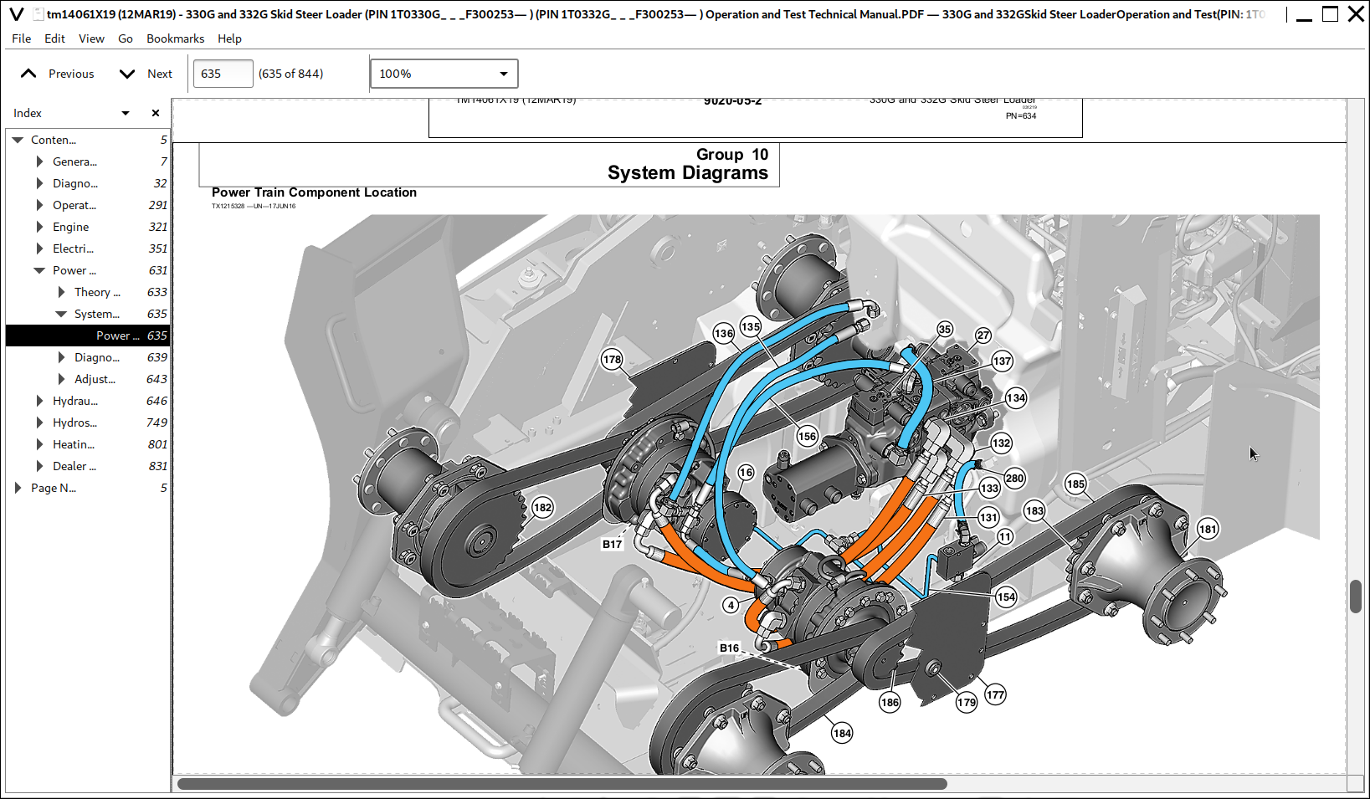Click the Next page chevron icon
The height and width of the screenshot is (799, 1370).
pyautogui.click(x=126, y=74)
